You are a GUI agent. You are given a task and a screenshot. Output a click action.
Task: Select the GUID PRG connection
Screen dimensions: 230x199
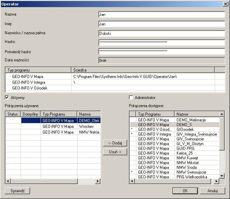175,148
